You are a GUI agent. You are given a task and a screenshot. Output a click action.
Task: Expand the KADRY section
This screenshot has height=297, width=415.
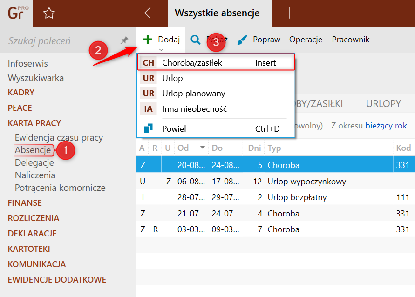pyautogui.click(x=21, y=93)
